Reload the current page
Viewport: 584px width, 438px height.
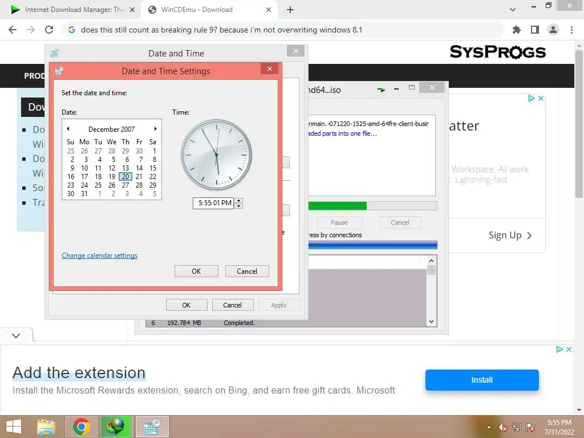tap(49, 30)
